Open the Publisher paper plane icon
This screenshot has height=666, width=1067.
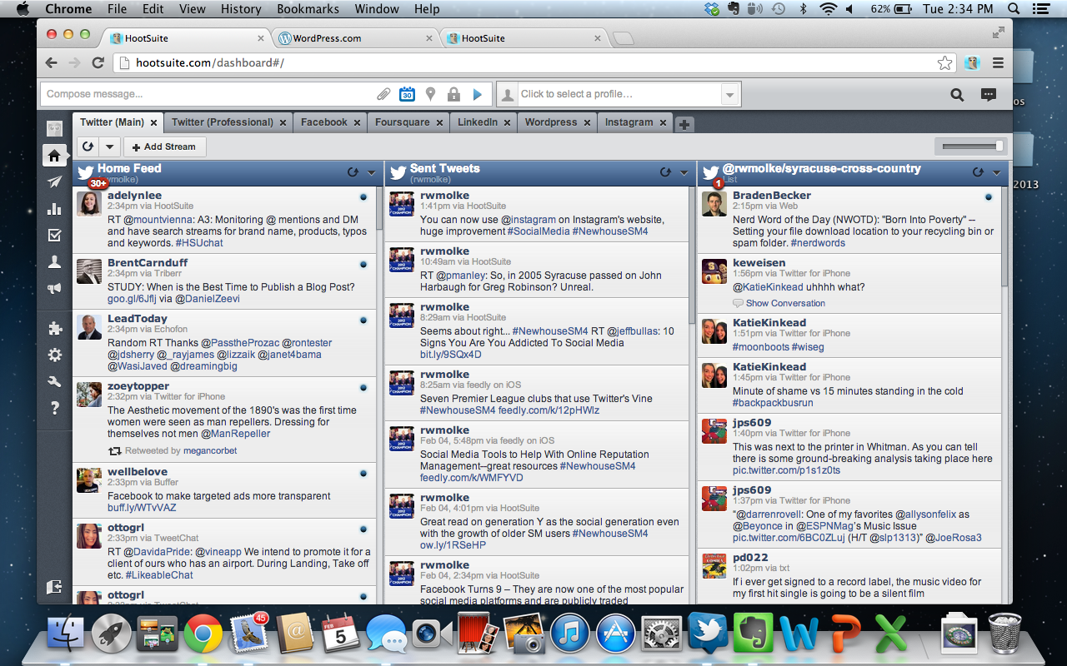tap(54, 182)
